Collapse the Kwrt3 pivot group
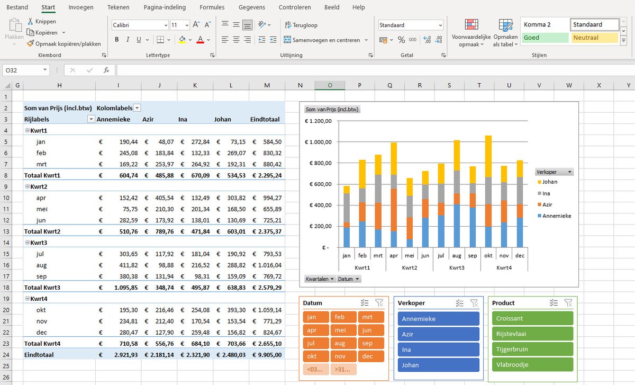This screenshot has height=385, width=635. 27,243
